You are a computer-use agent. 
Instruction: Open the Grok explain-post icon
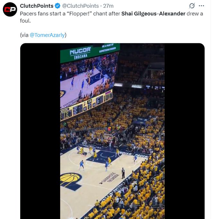click(192, 6)
